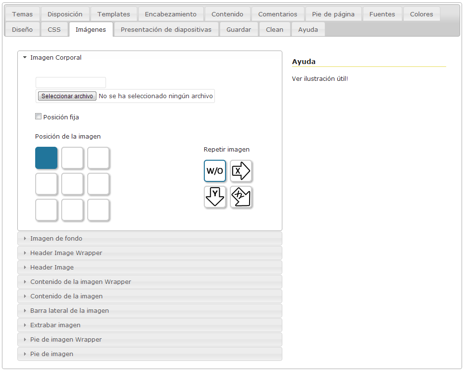This screenshot has width=464, height=371.
Task: Expand the Pie de imagen Wrapper section
Action: 150,340
